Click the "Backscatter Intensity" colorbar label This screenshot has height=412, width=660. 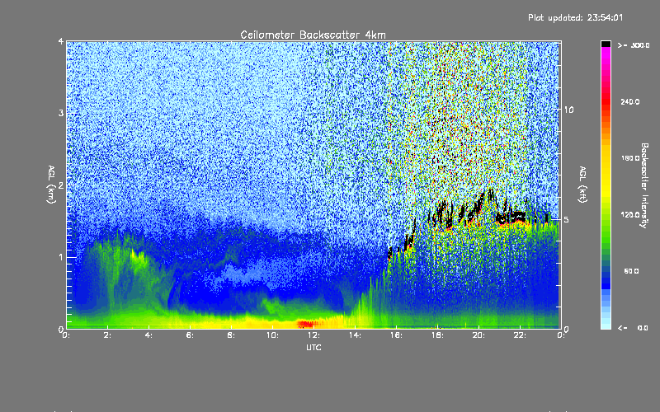click(643, 185)
